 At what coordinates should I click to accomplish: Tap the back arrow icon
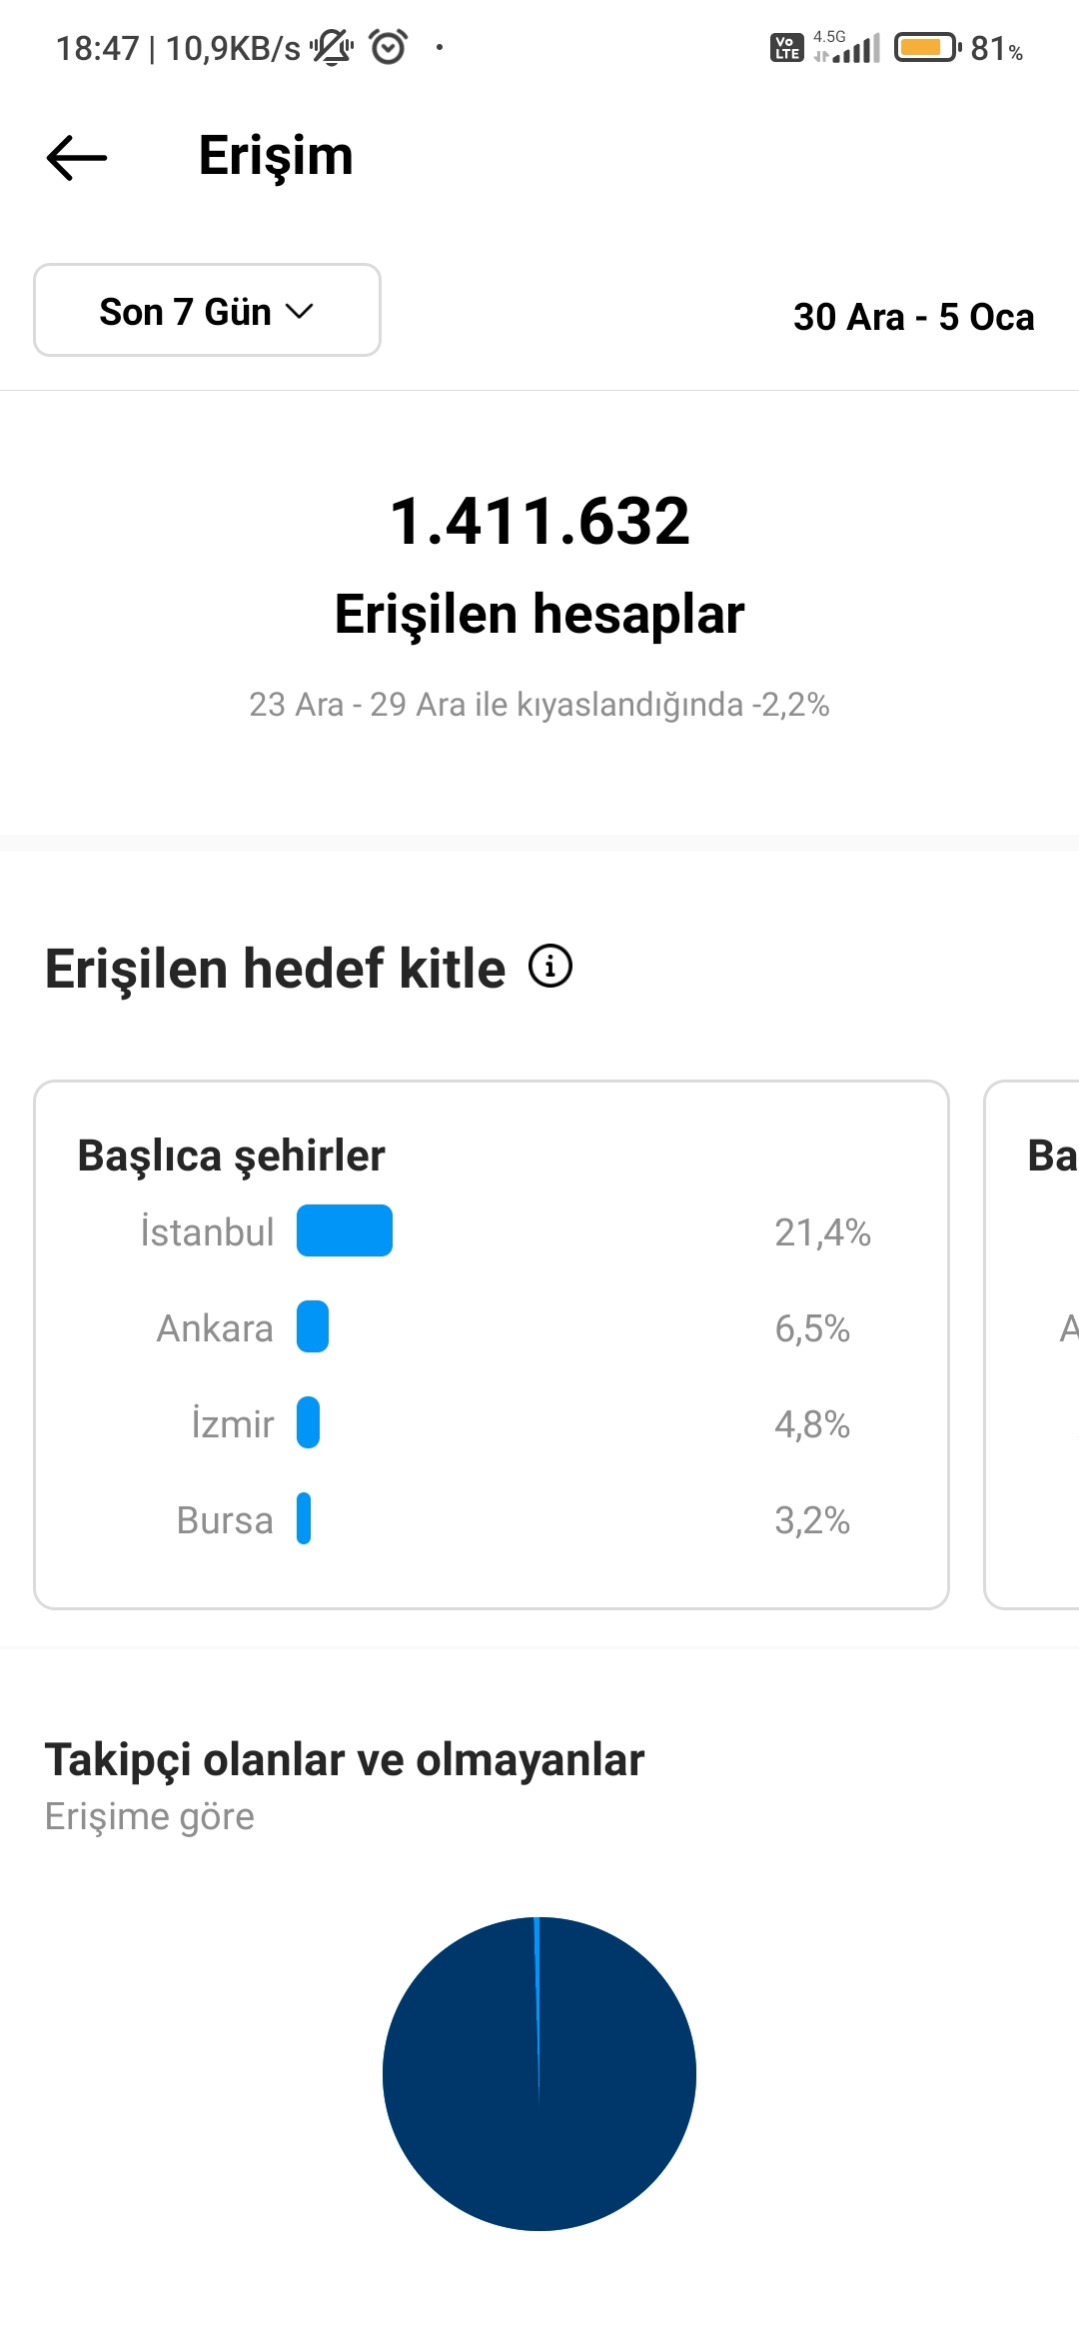pyautogui.click(x=77, y=157)
